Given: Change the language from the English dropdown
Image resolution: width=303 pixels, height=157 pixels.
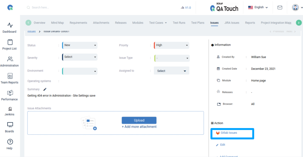Looking at the screenshot, I should tap(258, 8).
